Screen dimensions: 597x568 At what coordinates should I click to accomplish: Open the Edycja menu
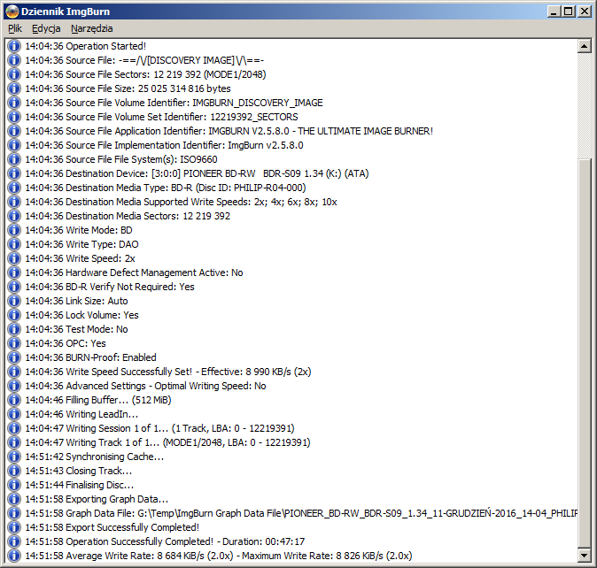click(x=46, y=28)
